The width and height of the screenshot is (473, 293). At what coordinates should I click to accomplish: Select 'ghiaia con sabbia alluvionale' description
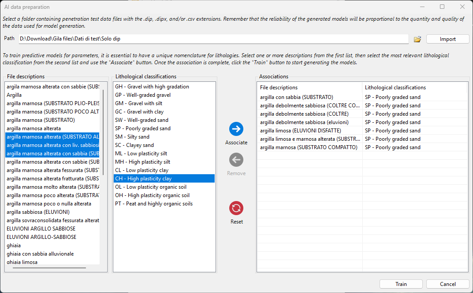point(40,254)
